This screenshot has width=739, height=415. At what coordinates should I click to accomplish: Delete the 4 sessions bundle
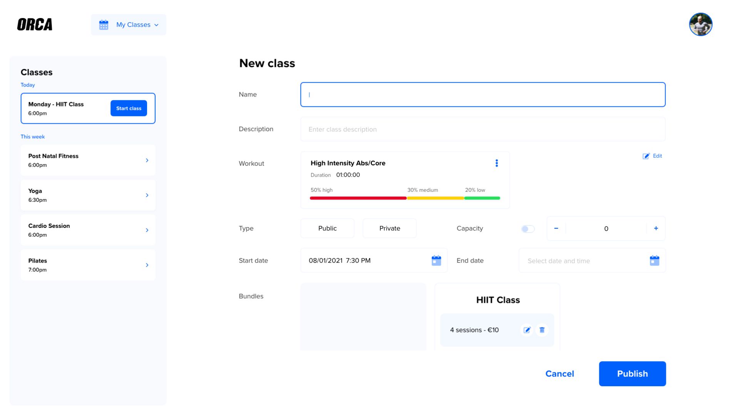tap(542, 330)
